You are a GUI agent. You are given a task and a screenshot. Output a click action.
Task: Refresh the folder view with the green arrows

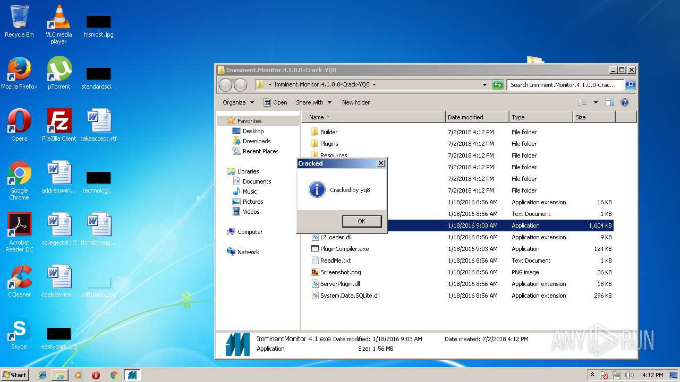click(x=498, y=85)
